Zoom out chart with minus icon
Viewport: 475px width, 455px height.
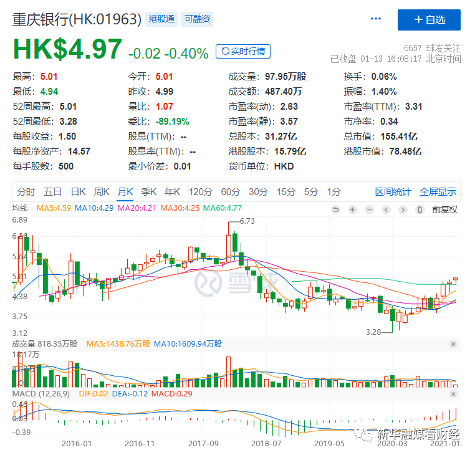(369, 209)
